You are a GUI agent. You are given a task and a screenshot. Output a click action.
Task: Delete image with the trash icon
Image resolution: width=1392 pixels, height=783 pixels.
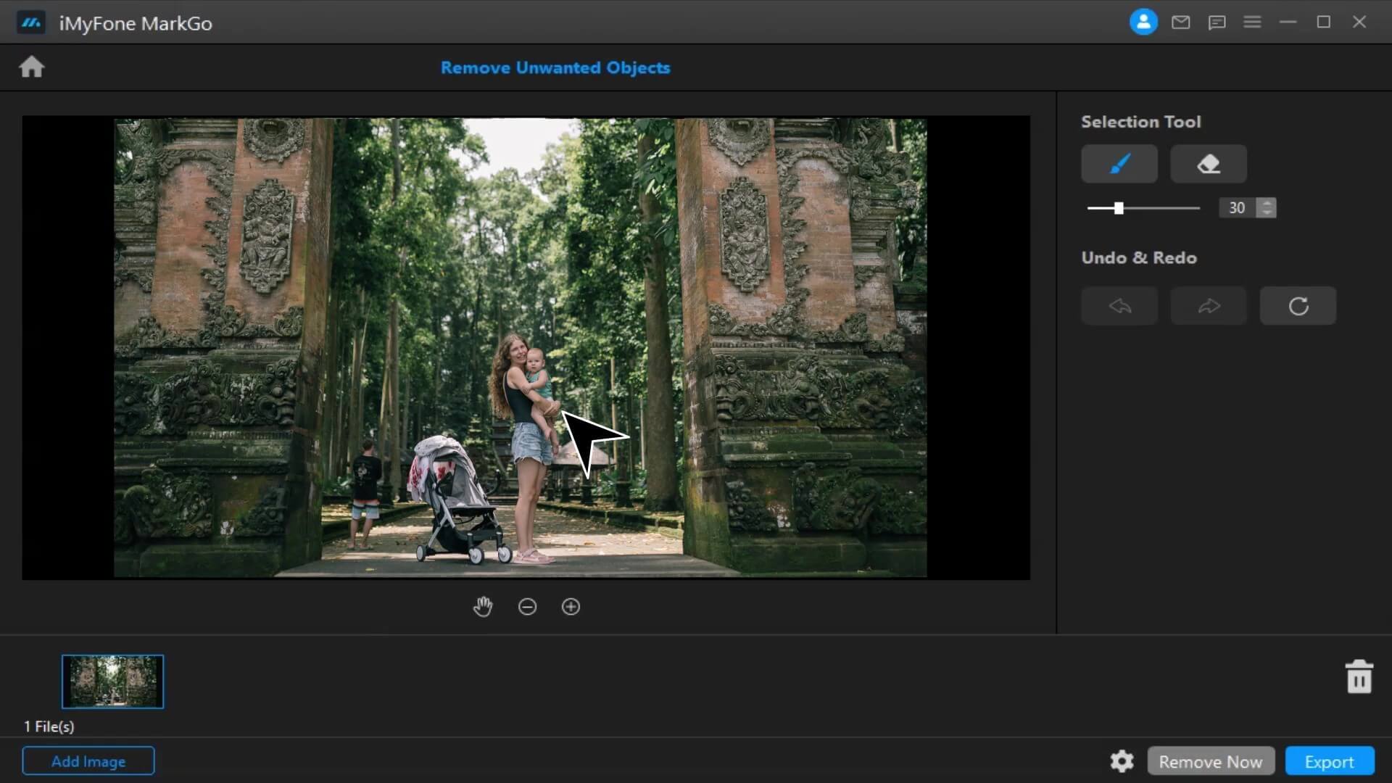tap(1359, 677)
